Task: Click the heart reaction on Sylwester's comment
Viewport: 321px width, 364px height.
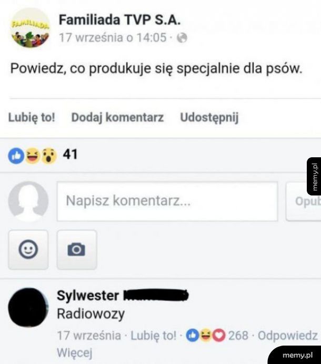Action: click(218, 335)
